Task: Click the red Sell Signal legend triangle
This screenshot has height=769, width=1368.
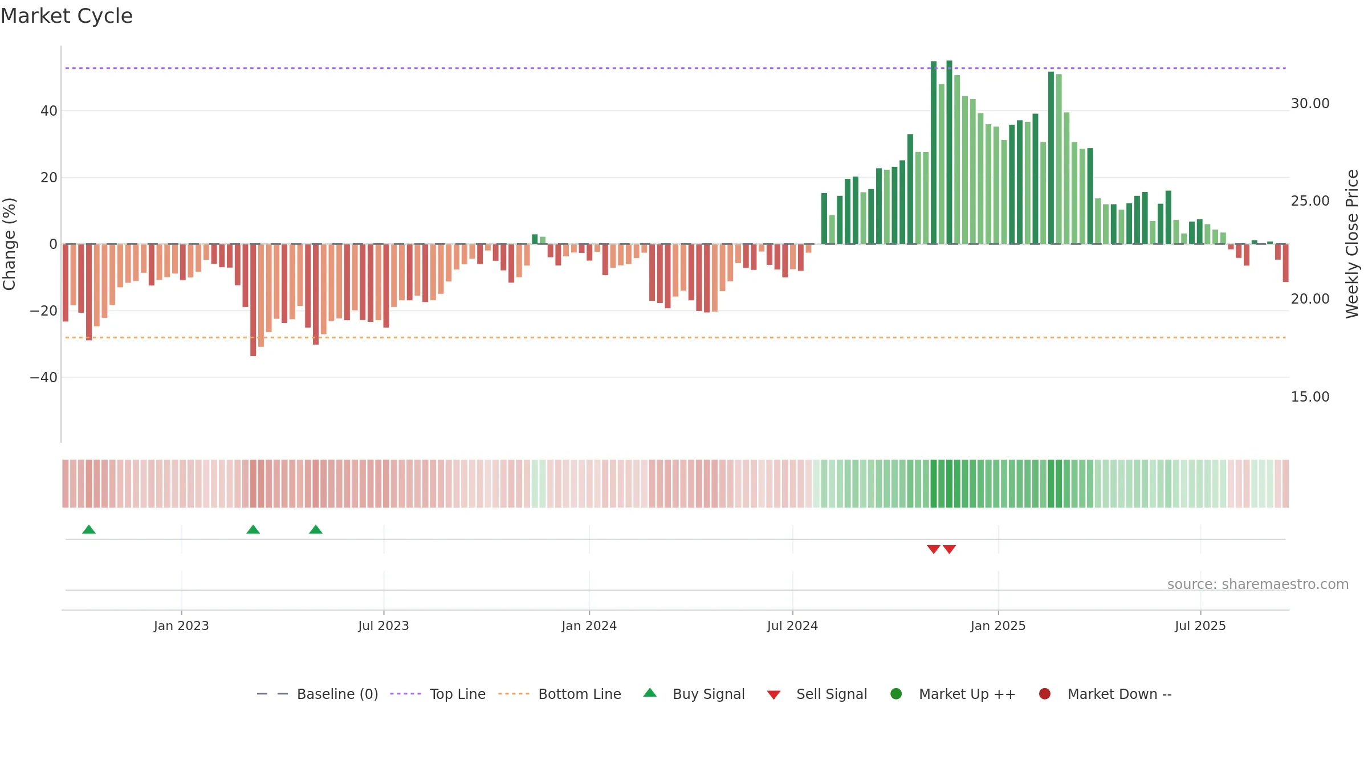Action: pos(773,695)
